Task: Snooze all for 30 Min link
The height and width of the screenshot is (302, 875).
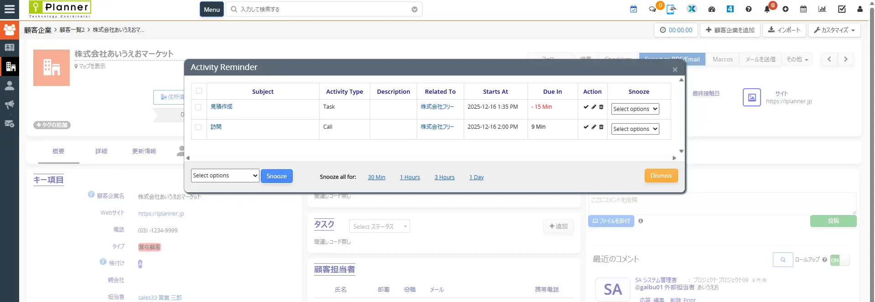Action: pos(376,177)
